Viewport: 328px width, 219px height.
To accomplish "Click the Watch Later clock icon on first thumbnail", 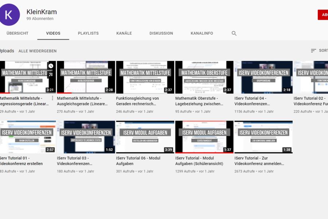I will coord(51,66).
